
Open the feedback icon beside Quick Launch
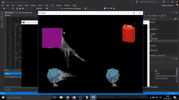click(x=137, y=2)
